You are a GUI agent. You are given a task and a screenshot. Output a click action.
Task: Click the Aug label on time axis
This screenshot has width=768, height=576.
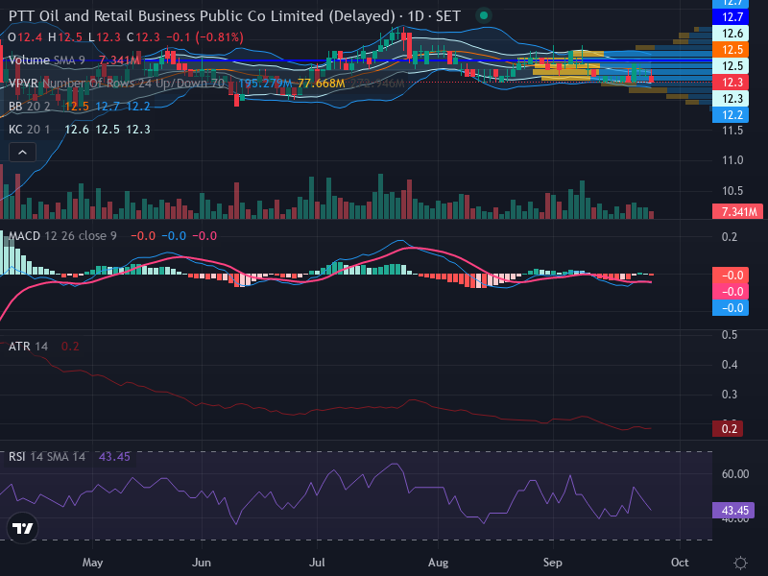point(438,563)
